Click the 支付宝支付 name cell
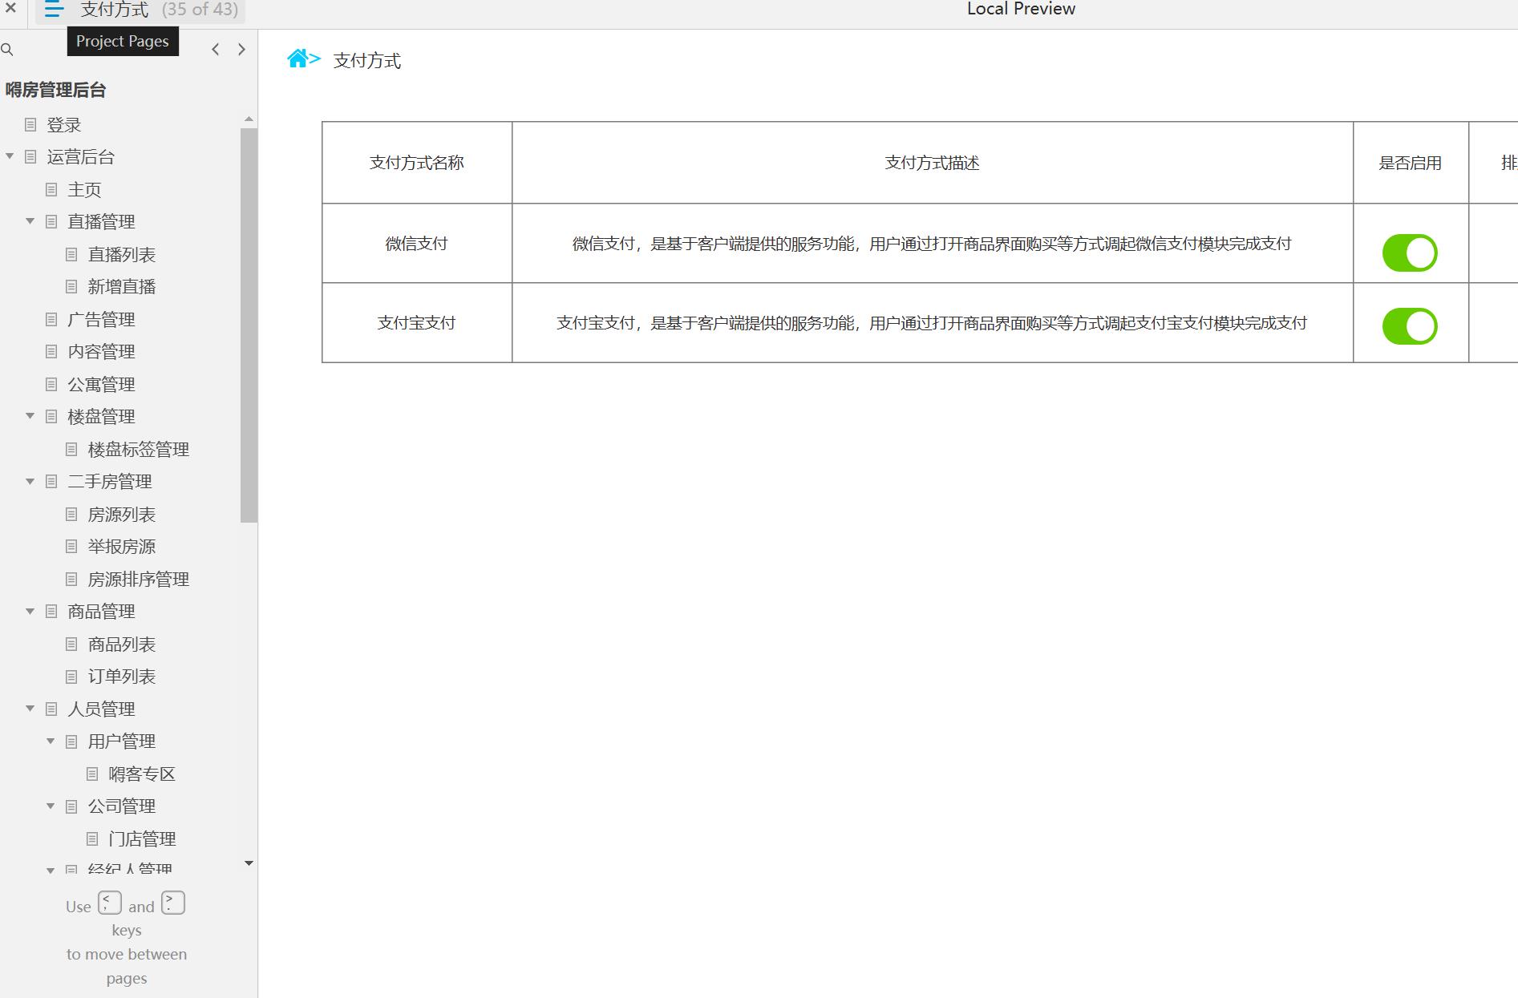 [x=417, y=322]
